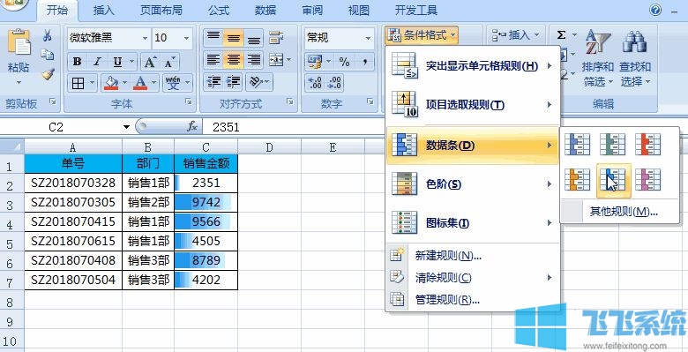
Task: Switch to the 公式 ribbon tab
Action: click(x=219, y=11)
